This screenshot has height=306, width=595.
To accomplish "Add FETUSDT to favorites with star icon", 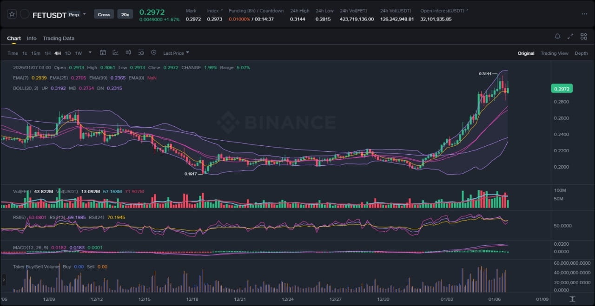I will 12,14.
